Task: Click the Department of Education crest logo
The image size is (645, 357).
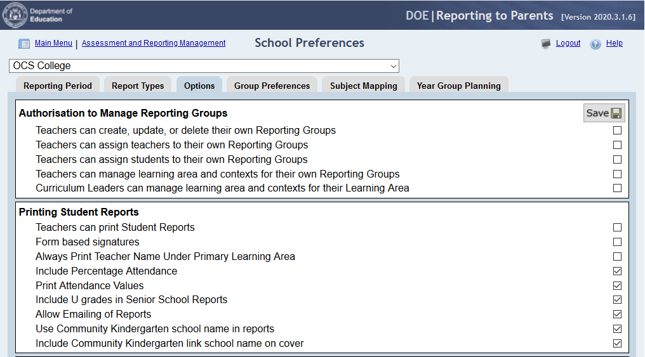Action: 15,15
